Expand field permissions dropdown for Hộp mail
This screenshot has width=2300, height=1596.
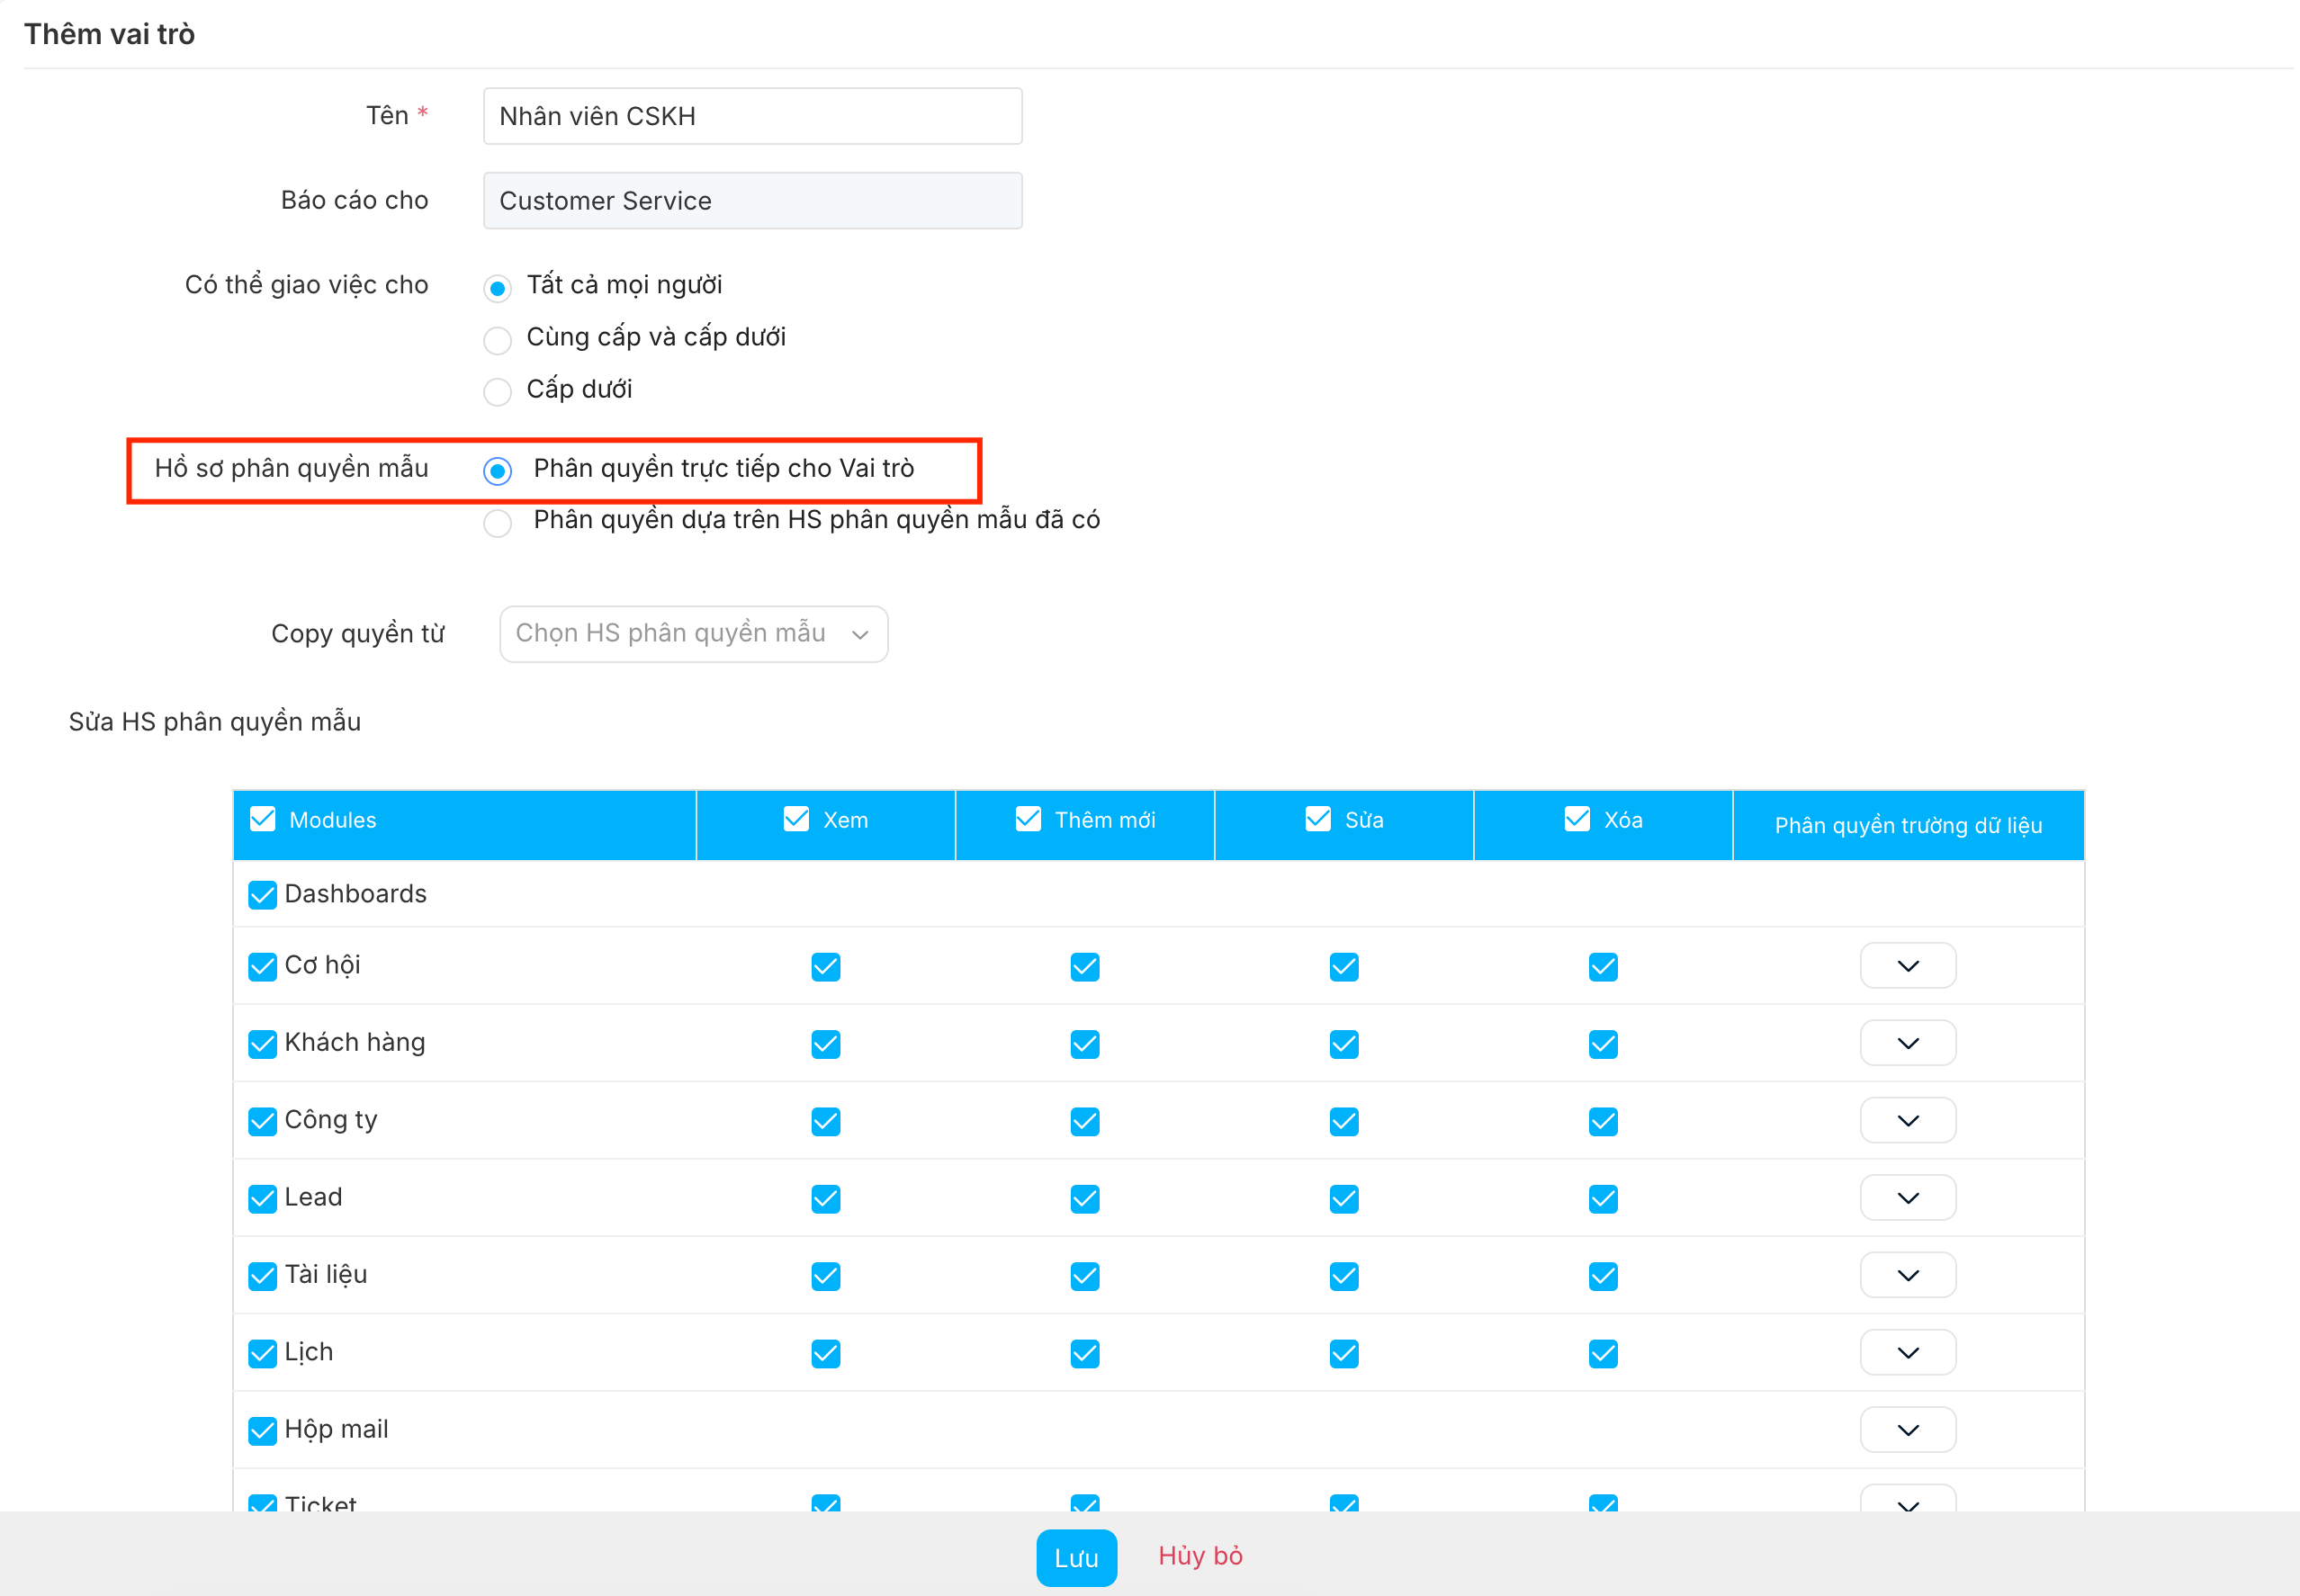pyautogui.click(x=1907, y=1430)
